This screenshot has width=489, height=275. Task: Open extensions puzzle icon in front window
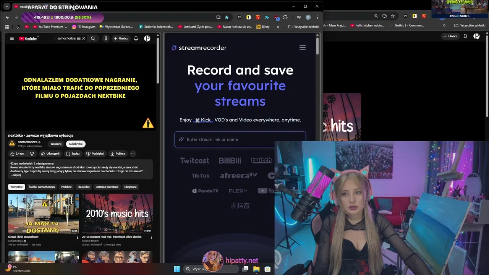(285, 17)
